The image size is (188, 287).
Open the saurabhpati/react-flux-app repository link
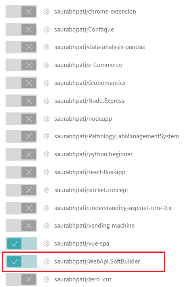pos(90,172)
